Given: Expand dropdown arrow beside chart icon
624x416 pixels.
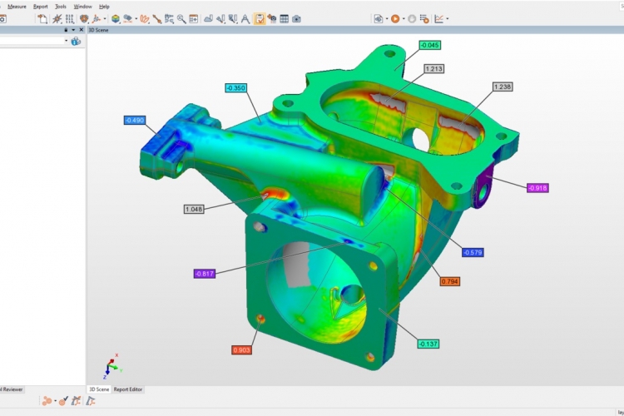Looking at the screenshot, I should point(447,18).
